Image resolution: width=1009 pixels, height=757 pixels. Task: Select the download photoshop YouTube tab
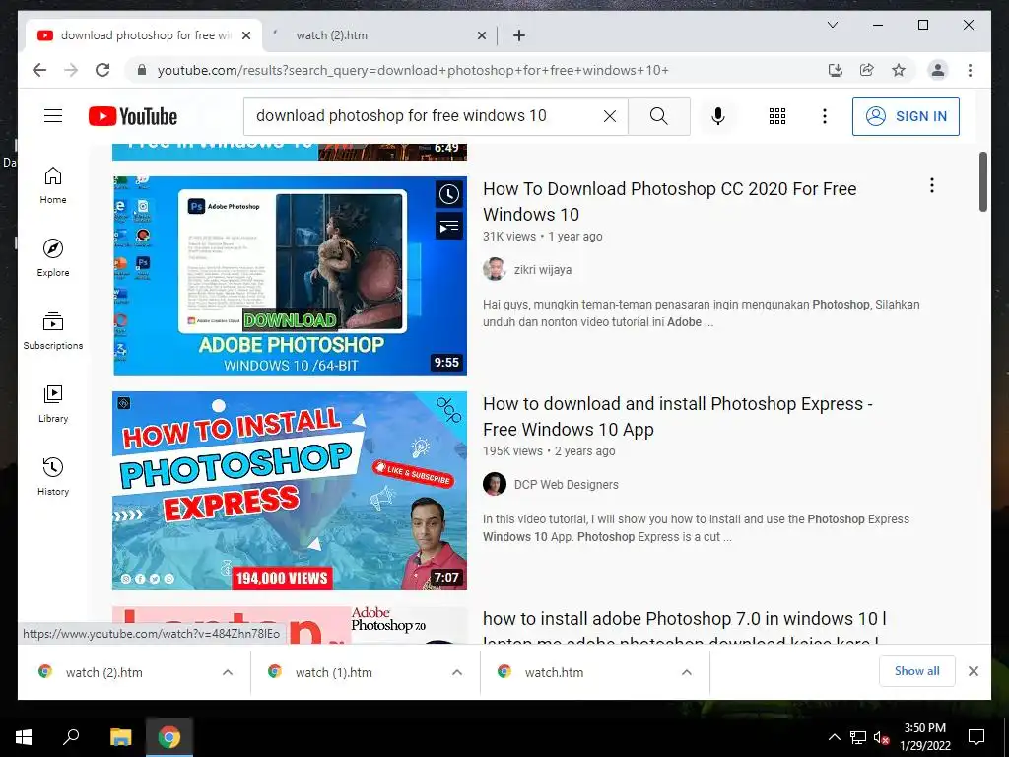pyautogui.click(x=143, y=35)
